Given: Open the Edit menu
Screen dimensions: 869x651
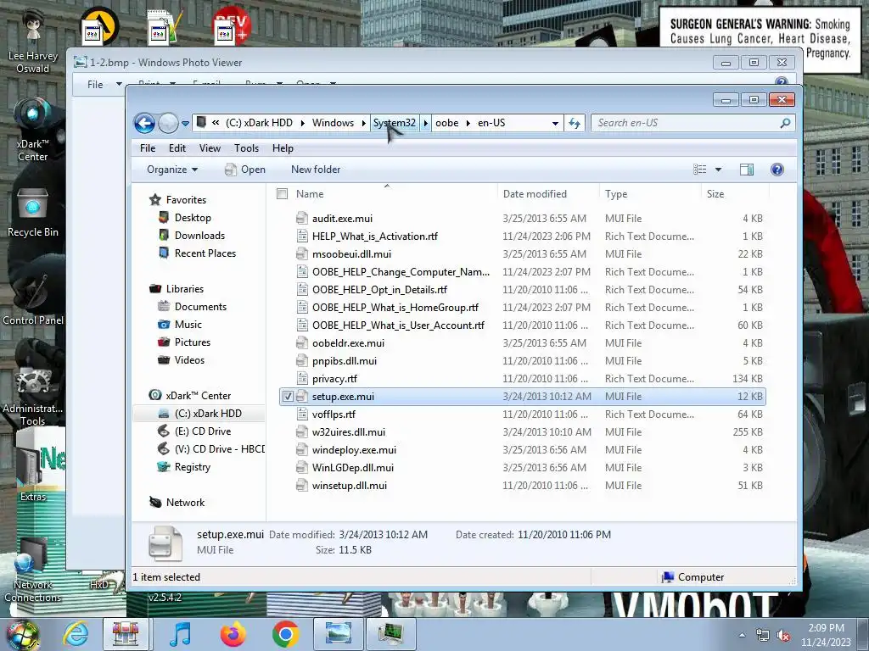Looking at the screenshot, I should tap(177, 148).
